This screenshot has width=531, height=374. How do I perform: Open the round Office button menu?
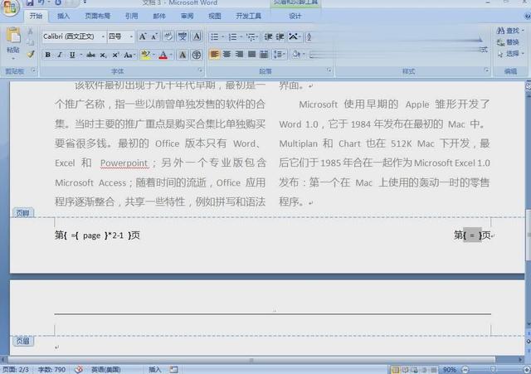10,7
